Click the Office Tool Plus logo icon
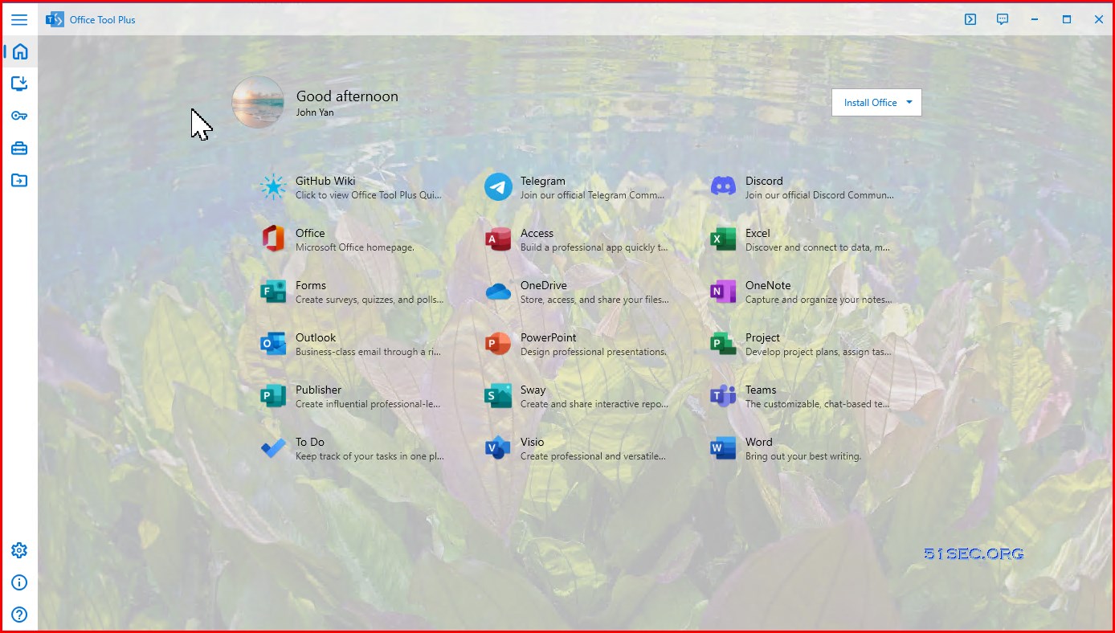 (x=55, y=19)
